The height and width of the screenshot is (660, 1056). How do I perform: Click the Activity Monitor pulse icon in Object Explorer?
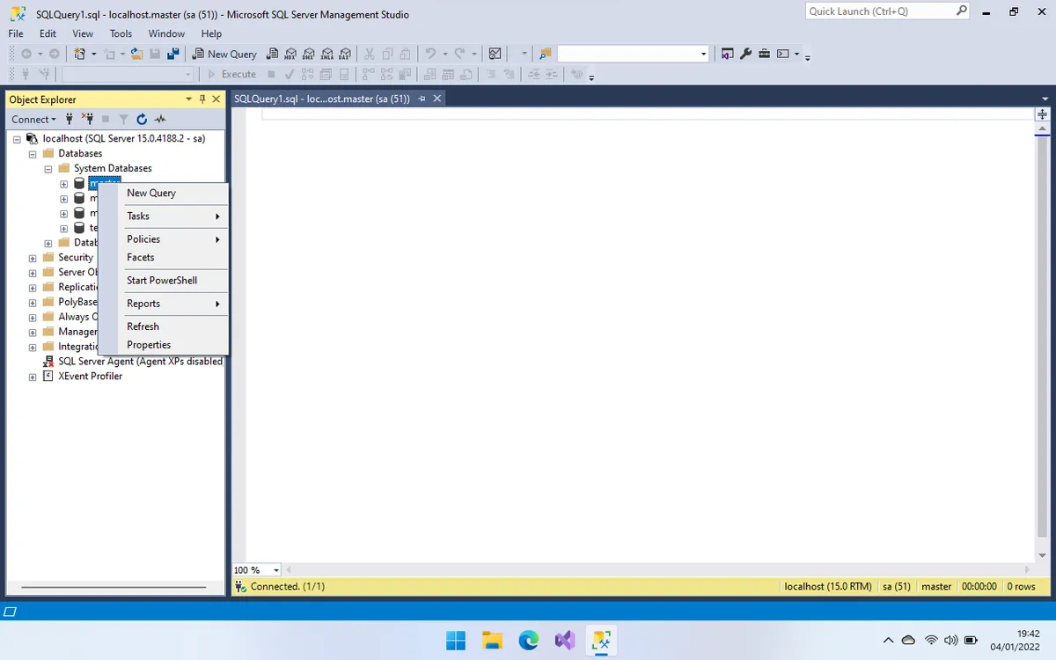point(160,119)
